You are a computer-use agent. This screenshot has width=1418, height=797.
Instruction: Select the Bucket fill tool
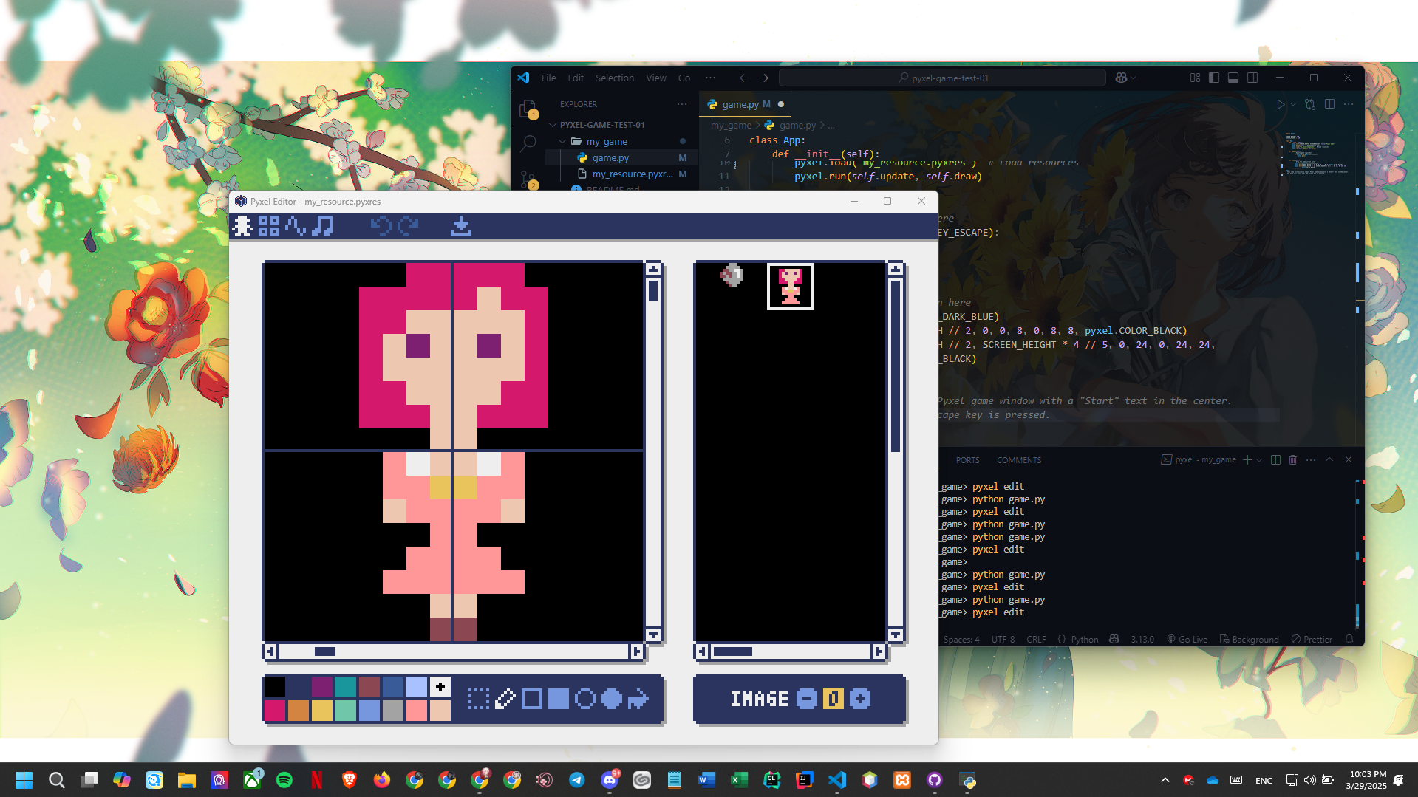click(x=638, y=699)
